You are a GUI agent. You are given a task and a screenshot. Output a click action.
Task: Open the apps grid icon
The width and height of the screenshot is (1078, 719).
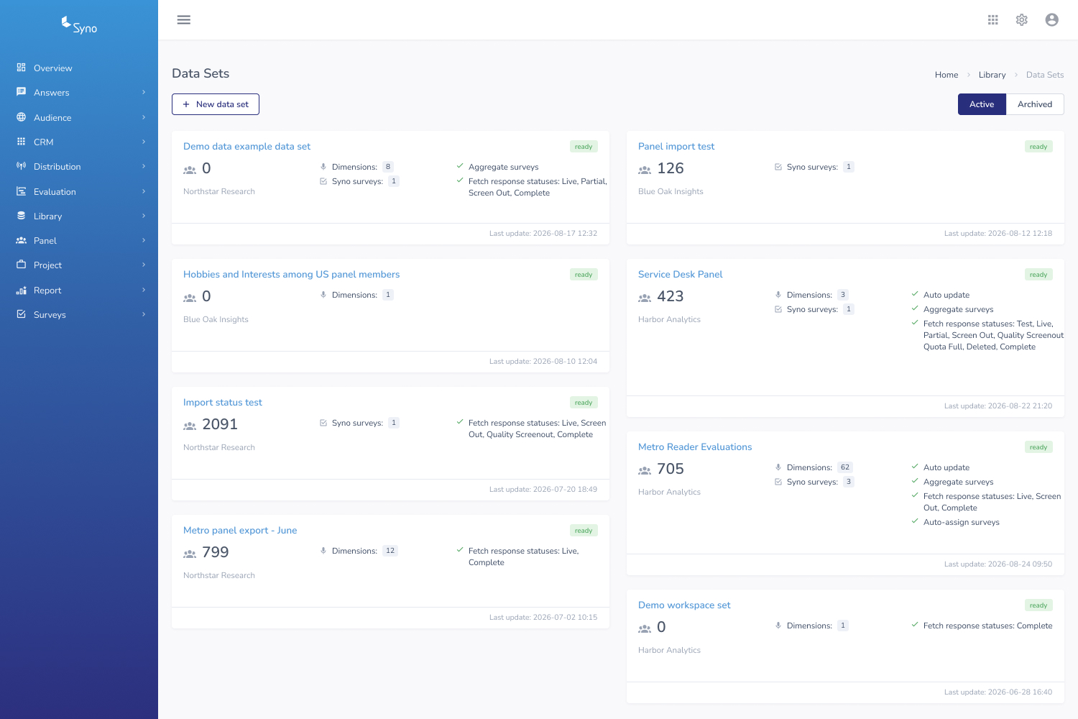pyautogui.click(x=993, y=20)
